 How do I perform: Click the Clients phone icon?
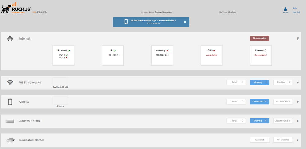10,102
